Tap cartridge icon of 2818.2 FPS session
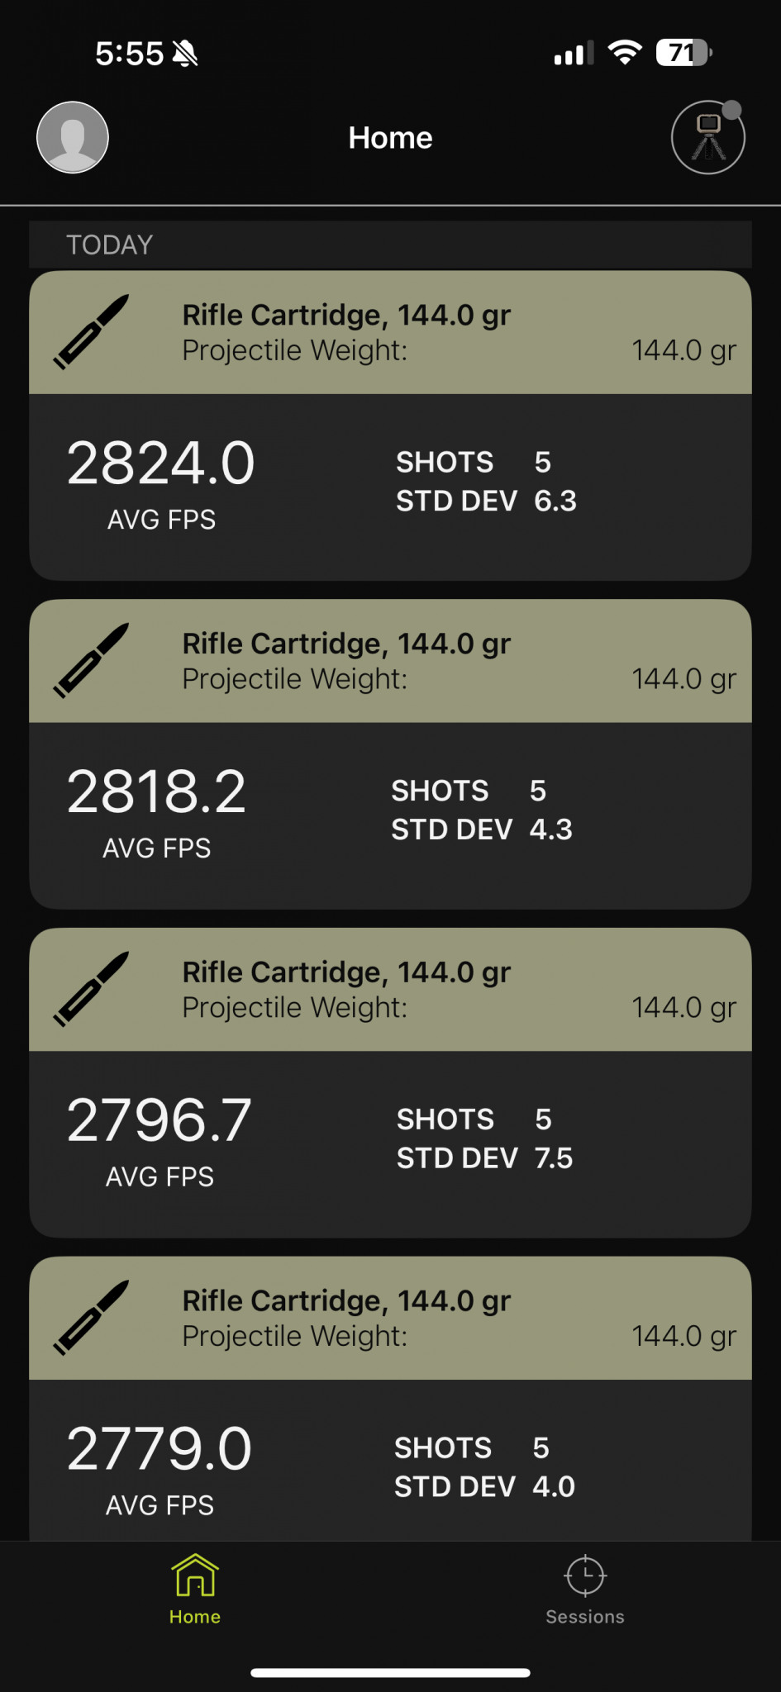 point(91,661)
